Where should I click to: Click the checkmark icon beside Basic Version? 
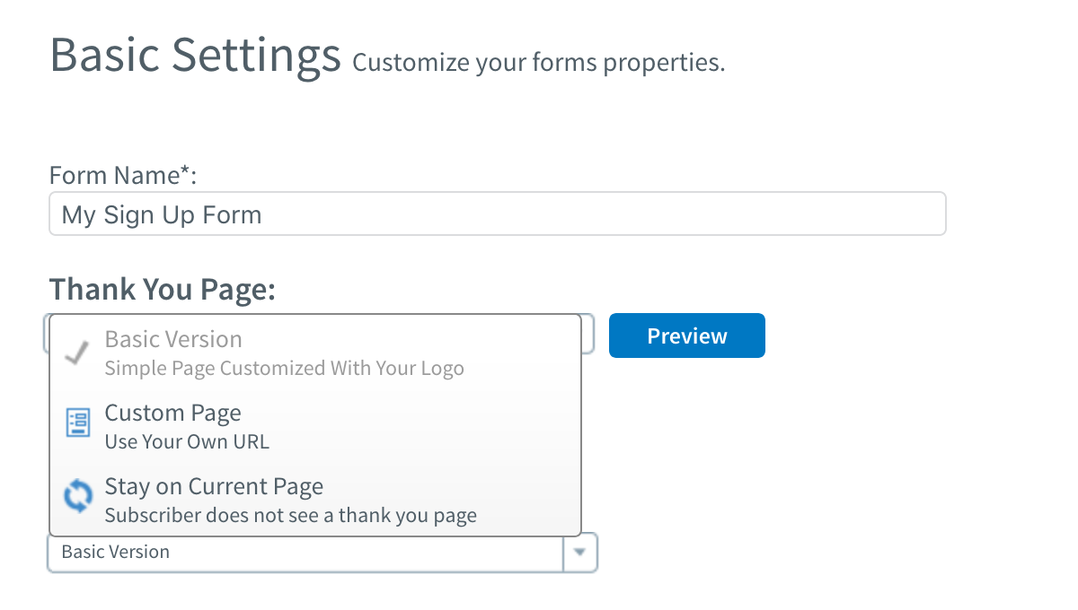coord(77,353)
